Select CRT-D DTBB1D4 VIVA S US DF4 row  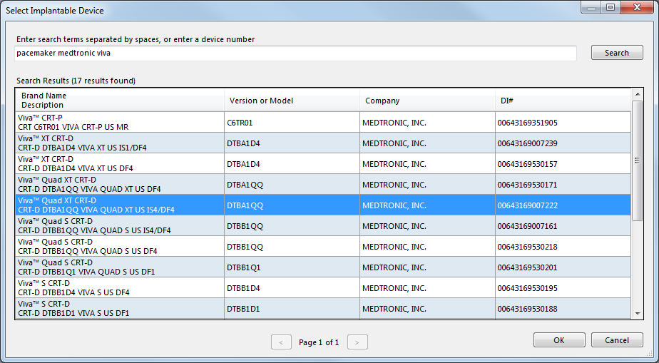pyautogui.click(x=323, y=287)
